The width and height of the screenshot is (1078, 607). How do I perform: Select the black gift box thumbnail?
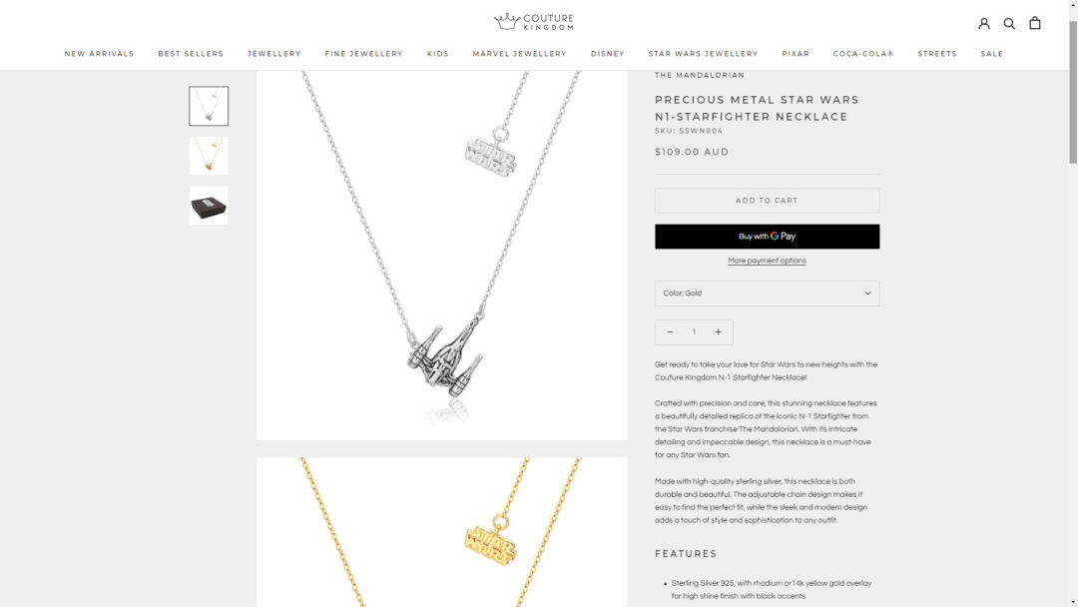[209, 205]
